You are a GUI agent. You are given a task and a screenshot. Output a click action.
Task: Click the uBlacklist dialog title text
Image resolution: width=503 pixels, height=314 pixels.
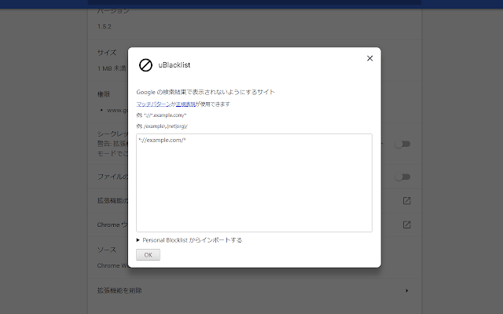(x=174, y=65)
